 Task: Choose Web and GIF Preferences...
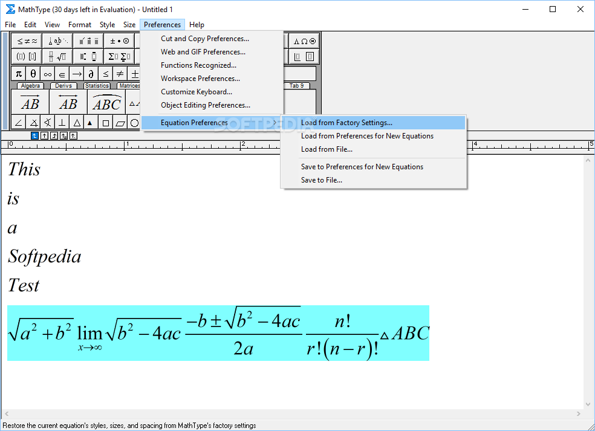point(212,52)
